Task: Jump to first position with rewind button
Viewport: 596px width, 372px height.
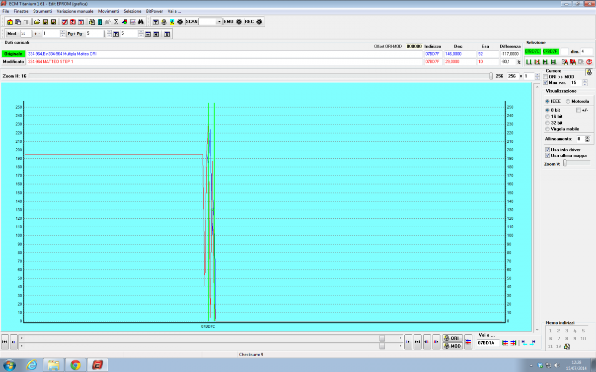Action: tap(5, 341)
